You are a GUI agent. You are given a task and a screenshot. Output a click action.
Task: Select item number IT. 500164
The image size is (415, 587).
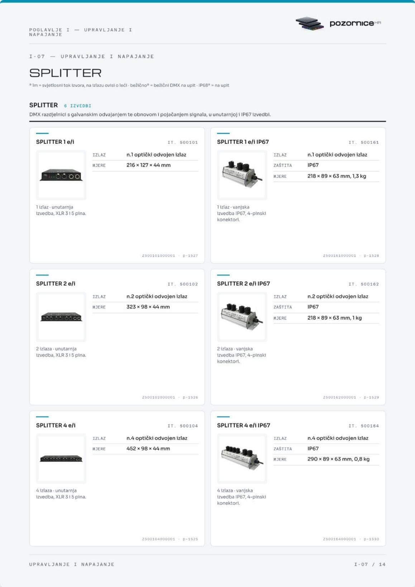click(364, 426)
